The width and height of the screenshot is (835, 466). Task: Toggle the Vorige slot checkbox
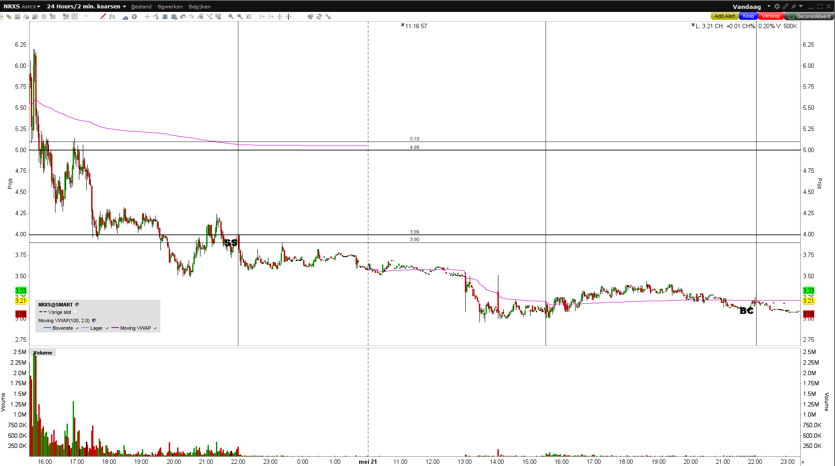pyautogui.click(x=75, y=312)
